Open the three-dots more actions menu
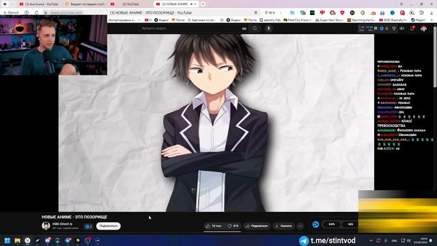The height and width of the screenshot is (246, 437). [x=300, y=226]
